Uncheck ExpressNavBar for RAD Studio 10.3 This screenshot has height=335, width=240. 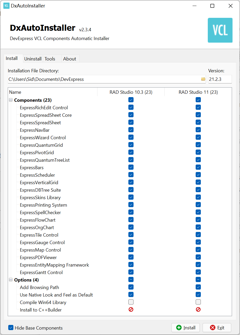click(131, 130)
